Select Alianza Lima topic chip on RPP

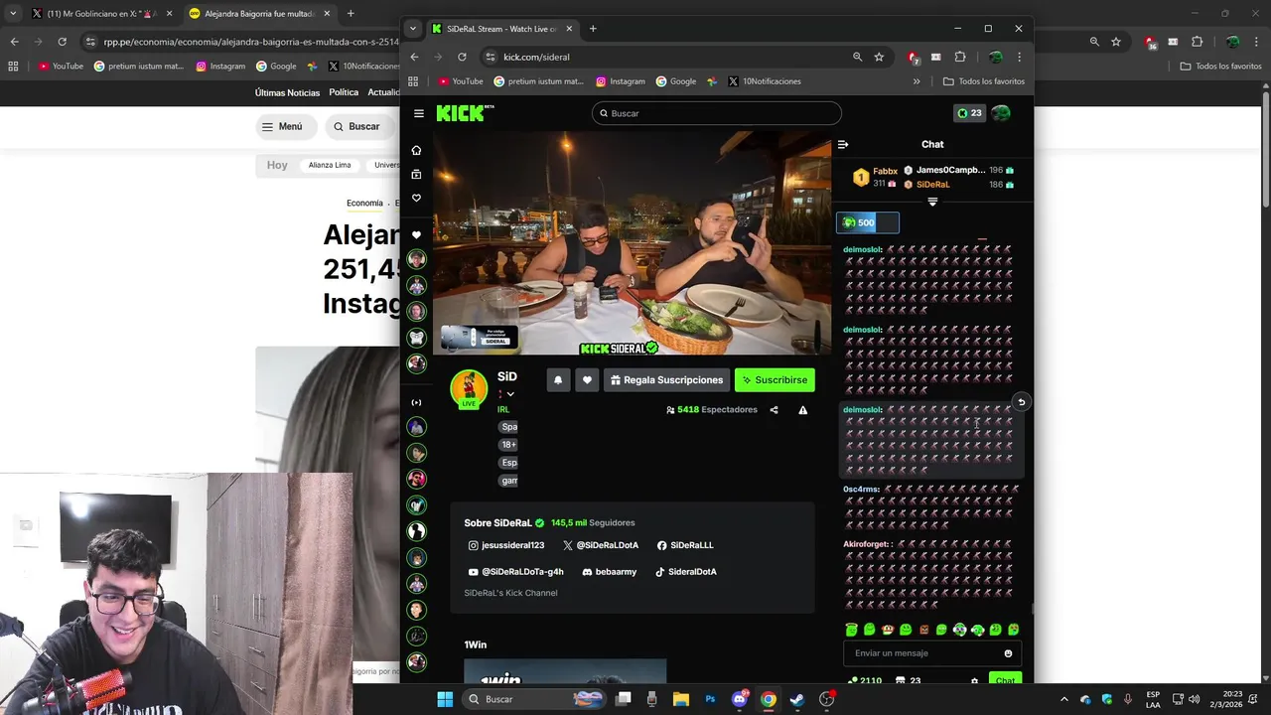click(x=329, y=165)
